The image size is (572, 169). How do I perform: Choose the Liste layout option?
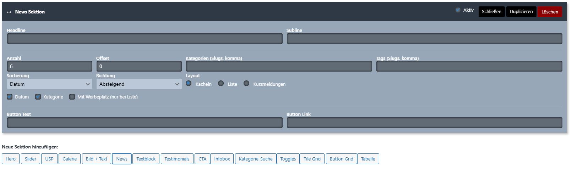pyautogui.click(x=221, y=84)
